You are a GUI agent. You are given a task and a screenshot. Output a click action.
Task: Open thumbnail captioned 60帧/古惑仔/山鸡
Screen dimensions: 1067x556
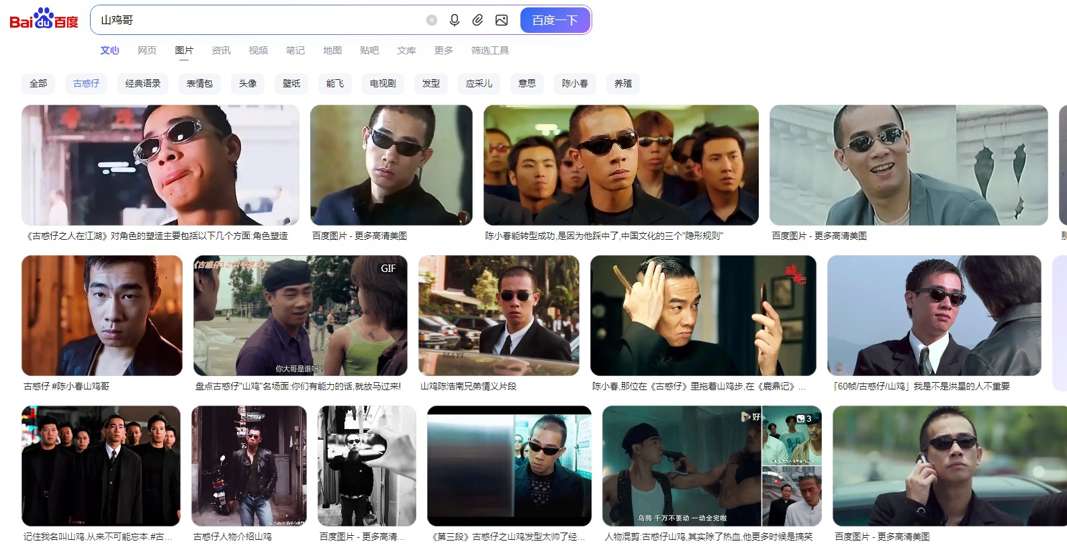click(934, 316)
